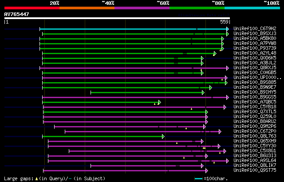Select the UniRef100_B9GGS5 label
284x182 pixels.
point(255,97)
